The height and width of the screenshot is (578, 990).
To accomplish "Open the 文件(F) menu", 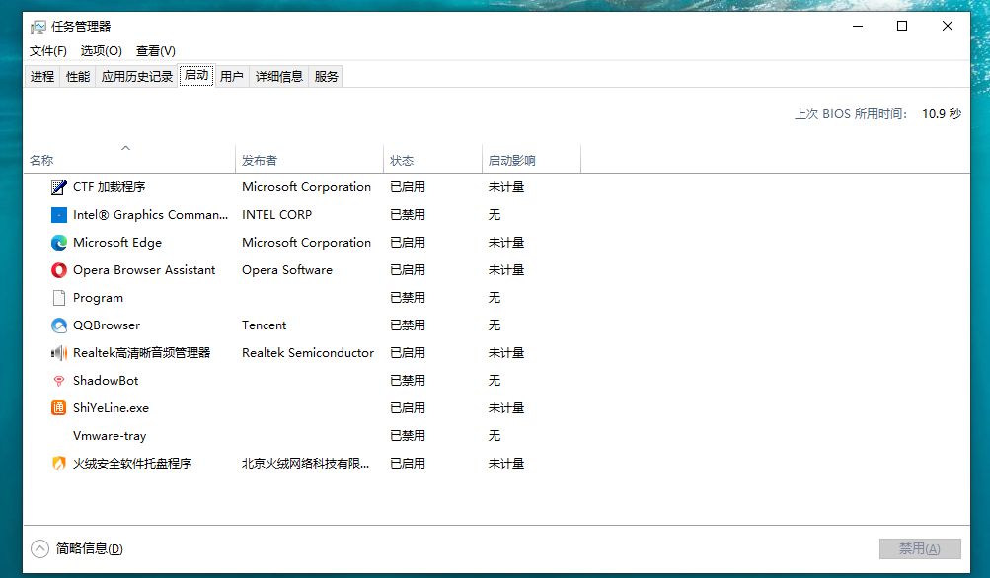I will coord(48,51).
